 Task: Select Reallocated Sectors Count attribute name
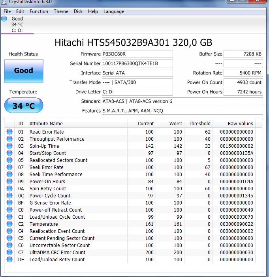58,160
